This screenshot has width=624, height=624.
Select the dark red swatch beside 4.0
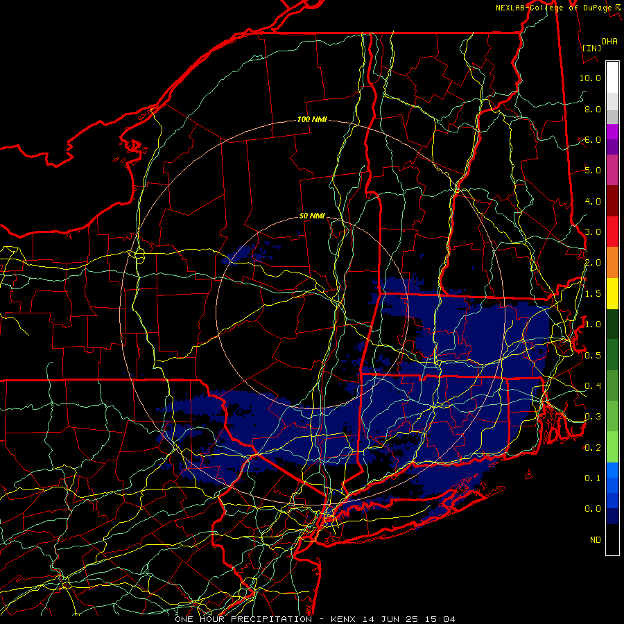[x=612, y=201]
